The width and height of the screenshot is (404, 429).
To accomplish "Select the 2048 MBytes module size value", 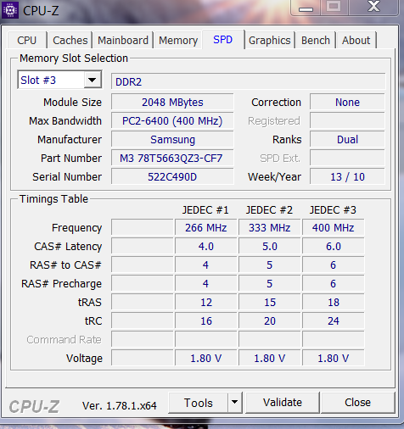I will [172, 102].
